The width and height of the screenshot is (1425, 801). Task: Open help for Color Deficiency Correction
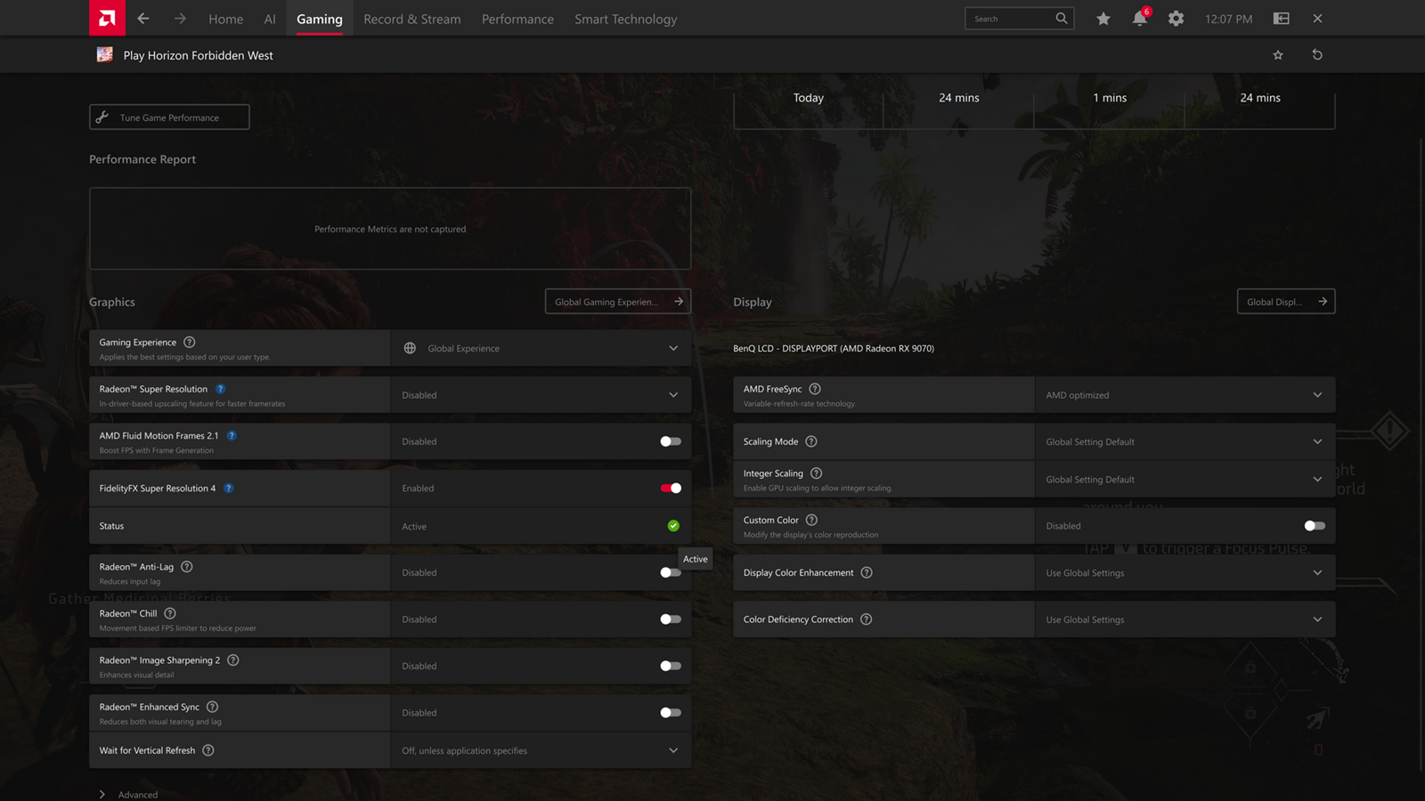click(x=867, y=619)
